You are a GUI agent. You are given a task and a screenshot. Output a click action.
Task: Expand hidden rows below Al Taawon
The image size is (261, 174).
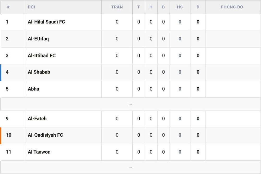coord(130,167)
